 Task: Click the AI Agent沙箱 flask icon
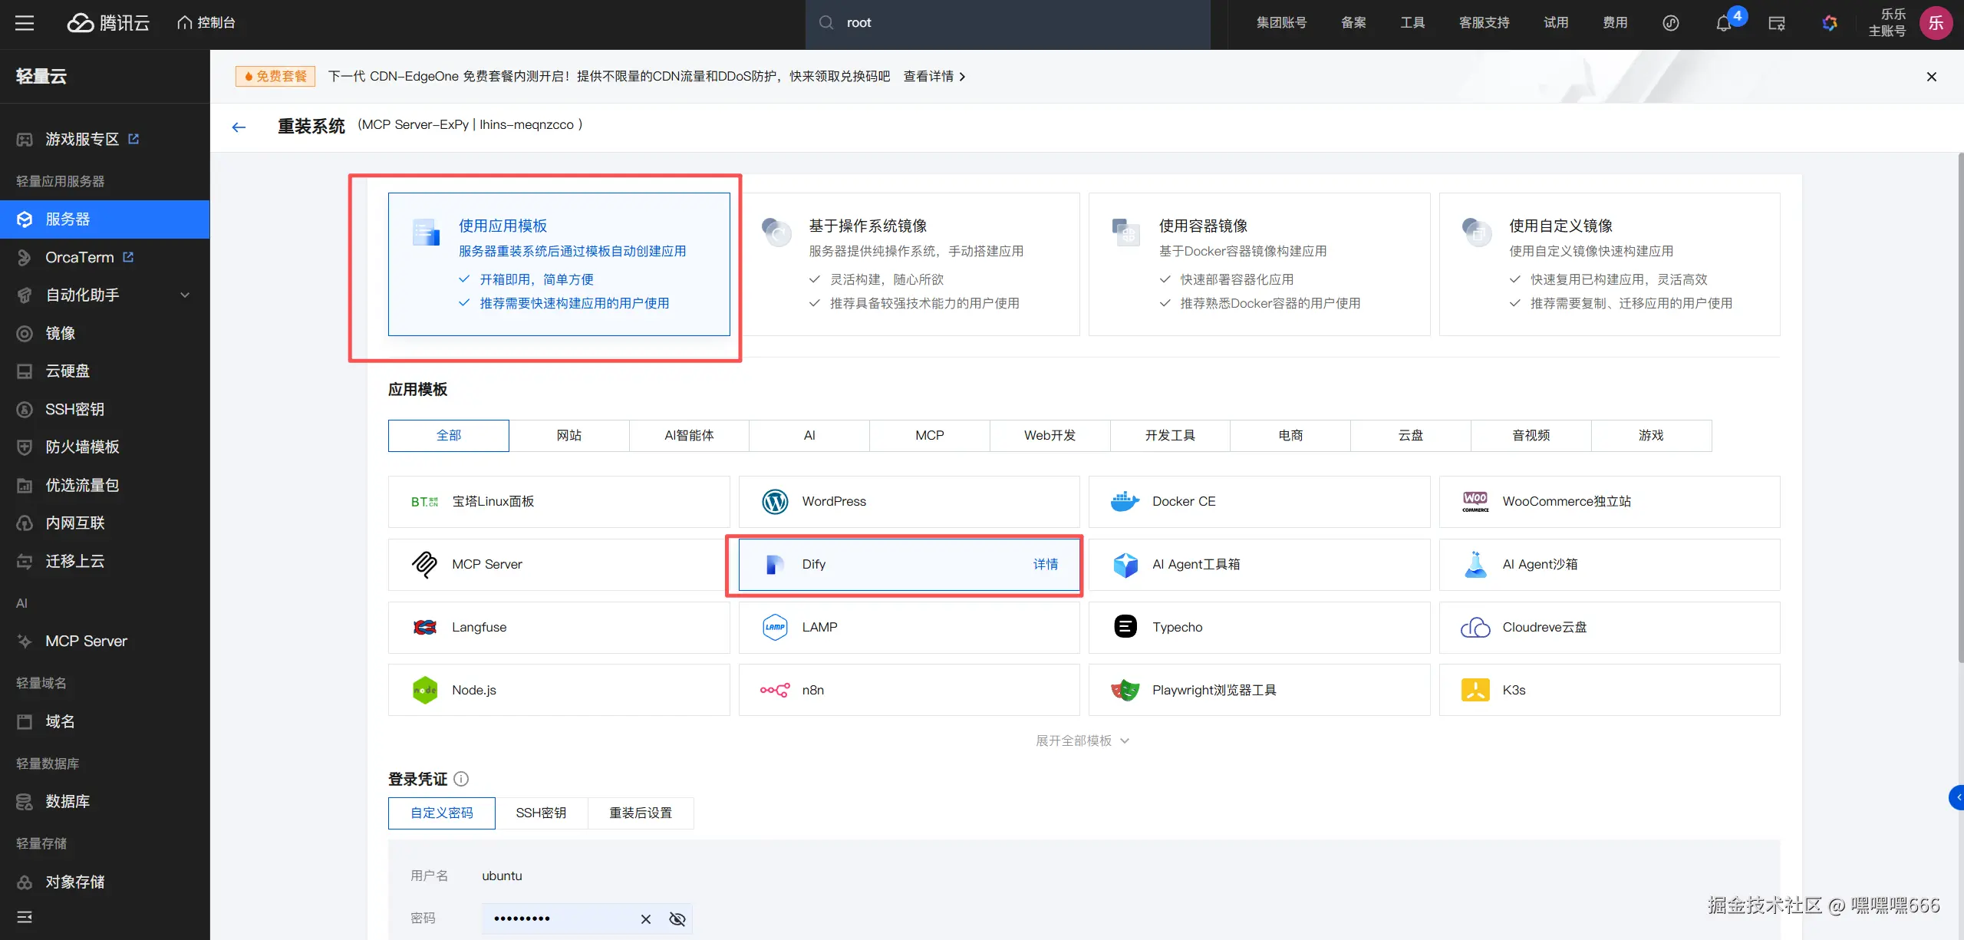pyautogui.click(x=1475, y=565)
